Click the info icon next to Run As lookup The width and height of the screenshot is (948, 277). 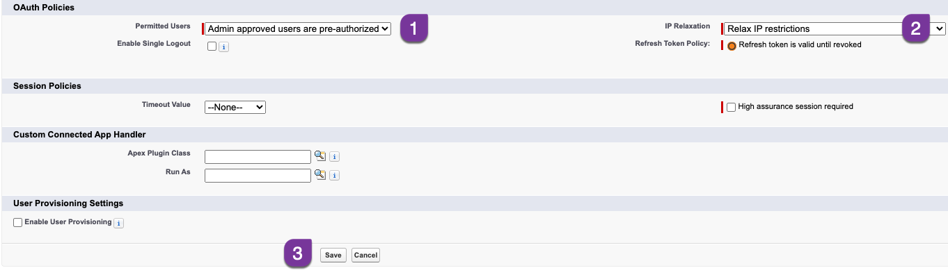point(334,175)
